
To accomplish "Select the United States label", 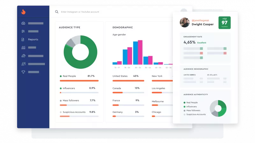I will coord(120,76).
